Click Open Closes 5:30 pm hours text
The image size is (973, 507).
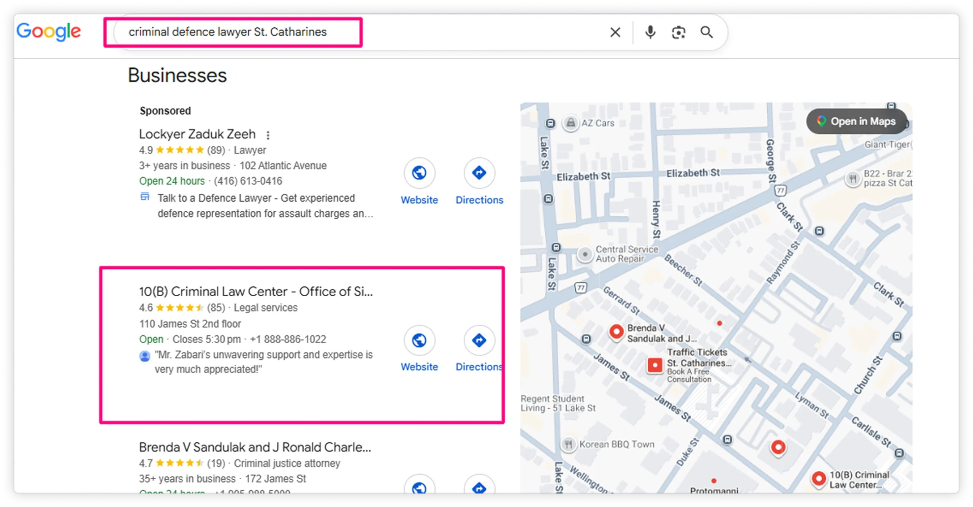click(190, 339)
